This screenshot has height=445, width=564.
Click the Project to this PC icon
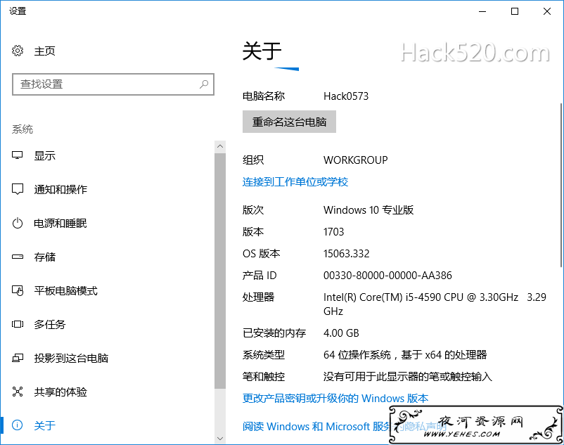(18, 358)
